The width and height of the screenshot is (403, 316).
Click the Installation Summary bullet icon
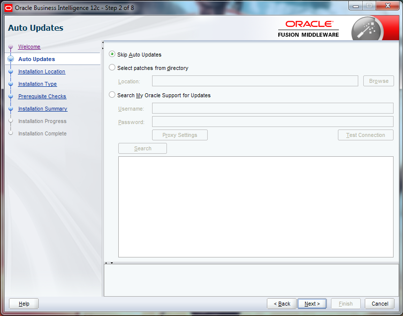click(x=10, y=109)
